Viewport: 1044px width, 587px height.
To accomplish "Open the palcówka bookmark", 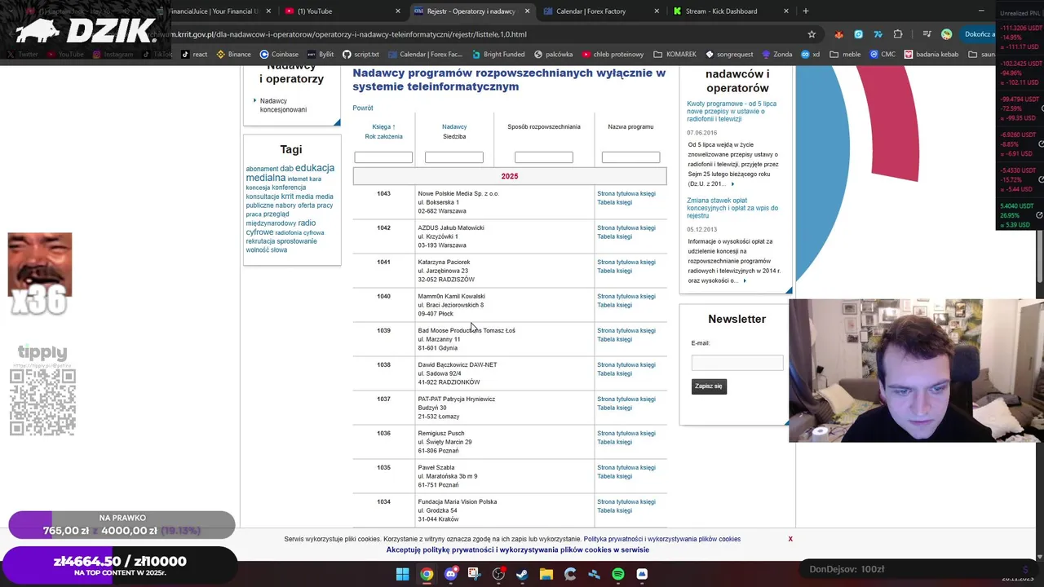I will pyautogui.click(x=553, y=55).
